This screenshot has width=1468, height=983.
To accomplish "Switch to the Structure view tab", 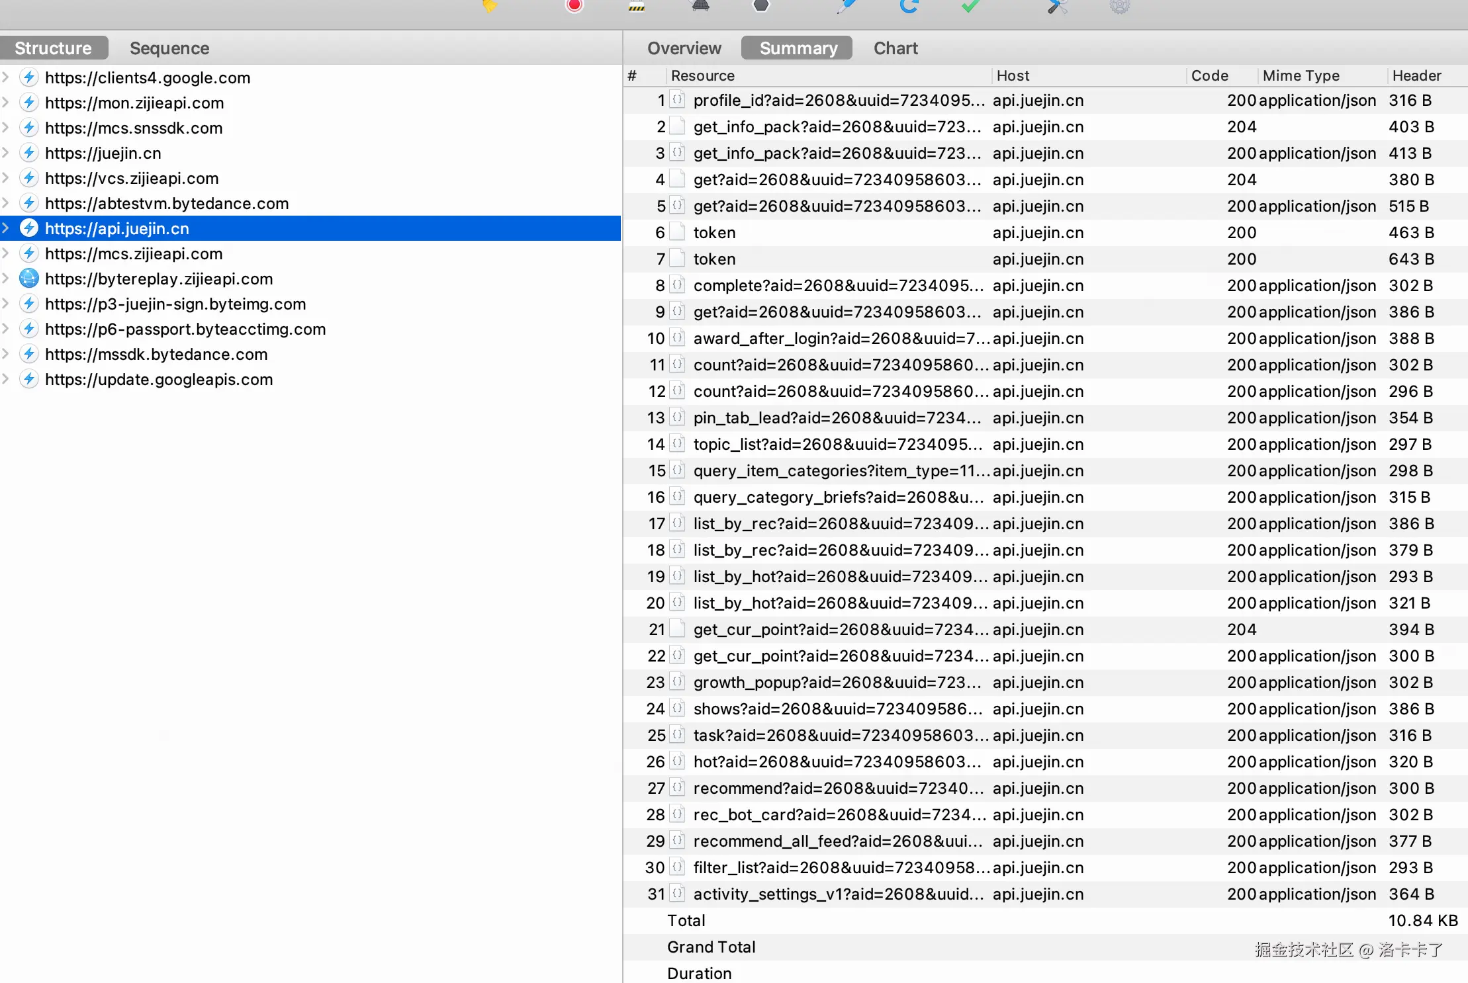I will click(x=54, y=48).
